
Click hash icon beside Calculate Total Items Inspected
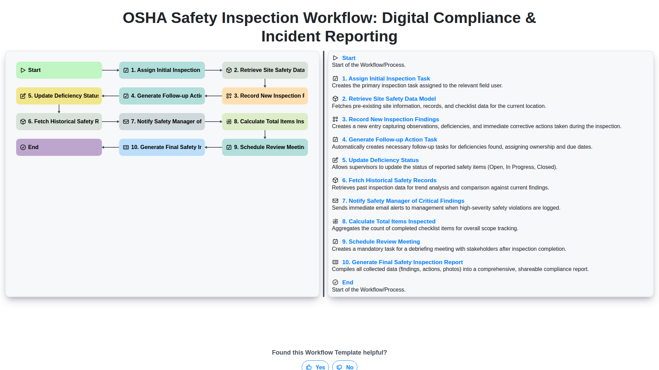335,221
